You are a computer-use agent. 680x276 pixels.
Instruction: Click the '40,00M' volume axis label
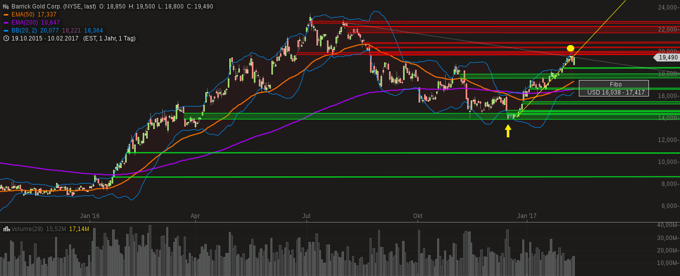point(667,224)
